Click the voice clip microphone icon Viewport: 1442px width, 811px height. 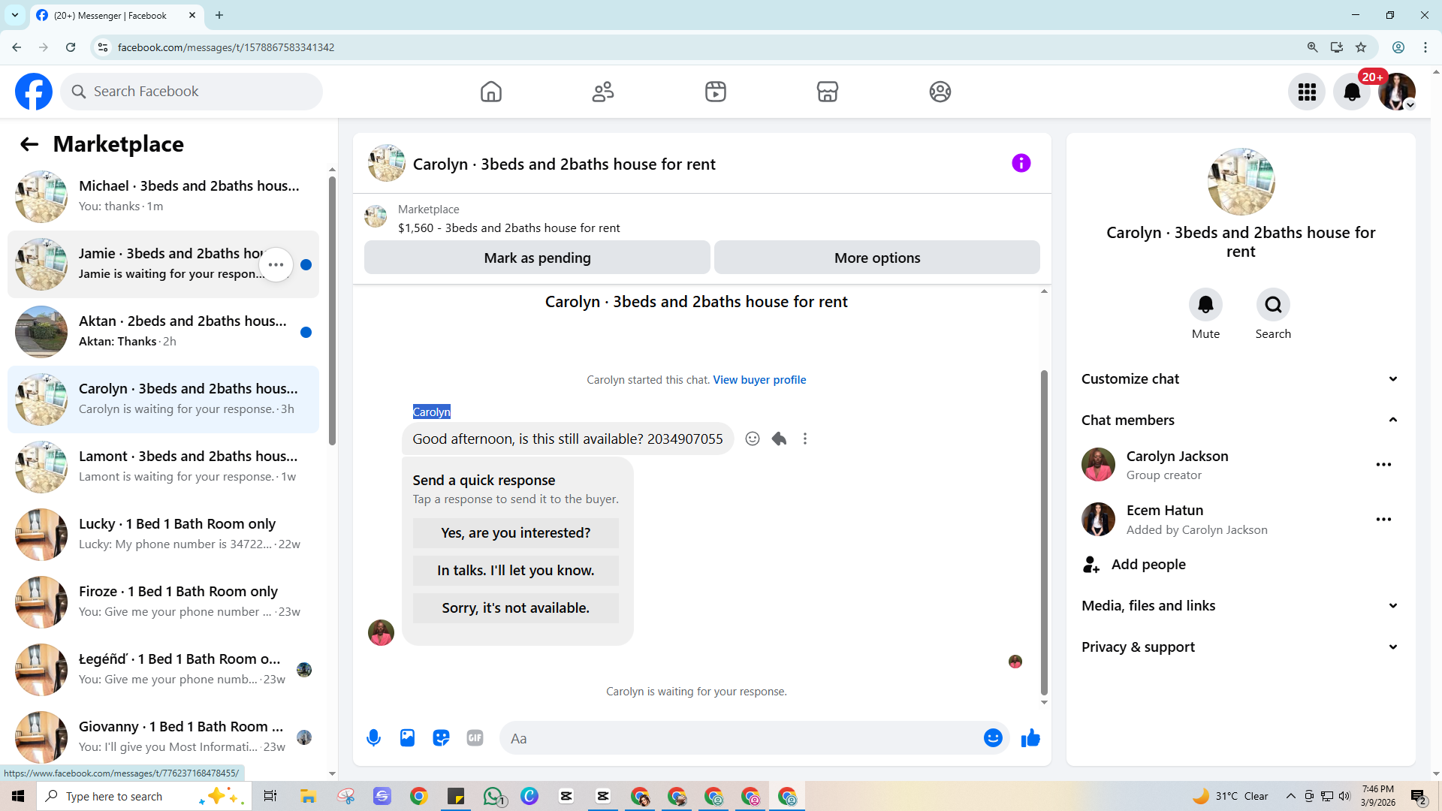coord(373,738)
